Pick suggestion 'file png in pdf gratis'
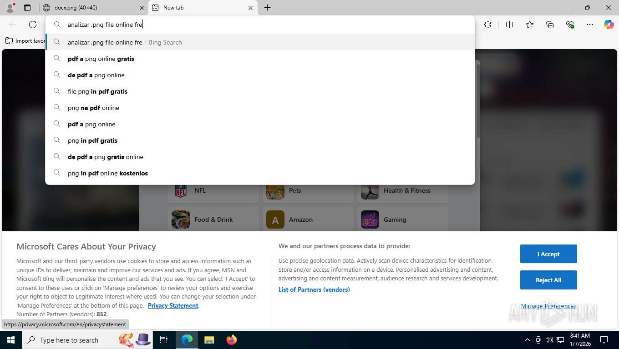The height and width of the screenshot is (349, 619). click(x=260, y=91)
